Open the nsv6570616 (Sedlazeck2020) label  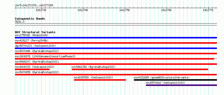(165, 83)
